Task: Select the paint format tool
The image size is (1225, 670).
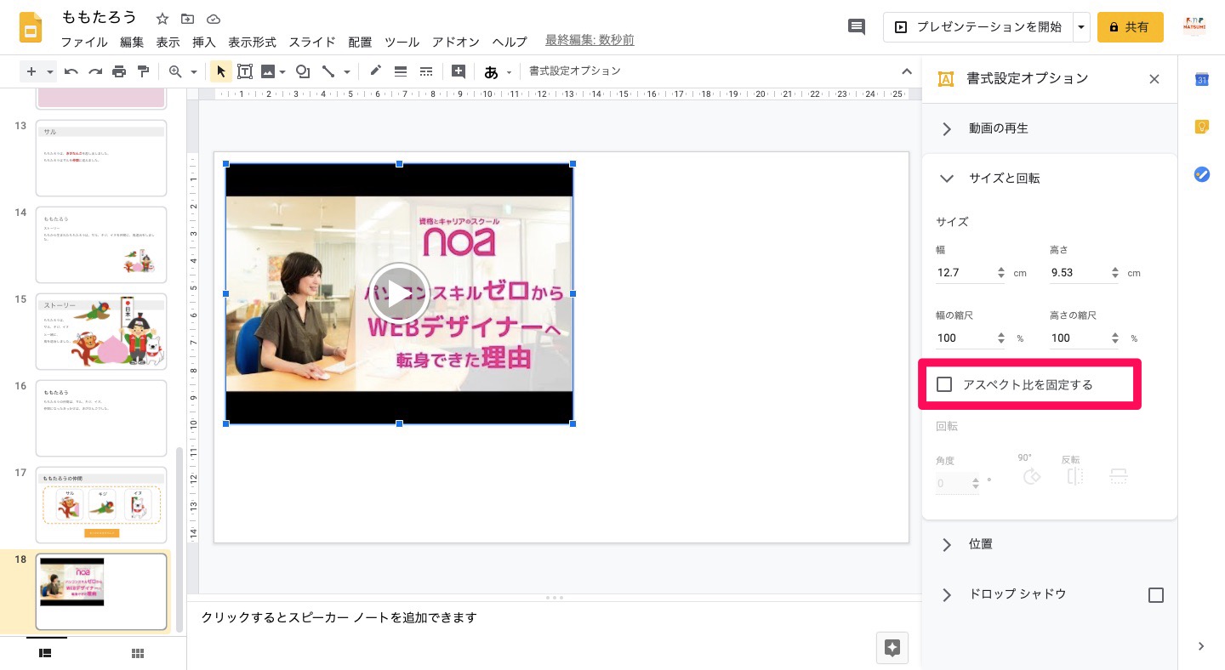Action: (x=143, y=71)
